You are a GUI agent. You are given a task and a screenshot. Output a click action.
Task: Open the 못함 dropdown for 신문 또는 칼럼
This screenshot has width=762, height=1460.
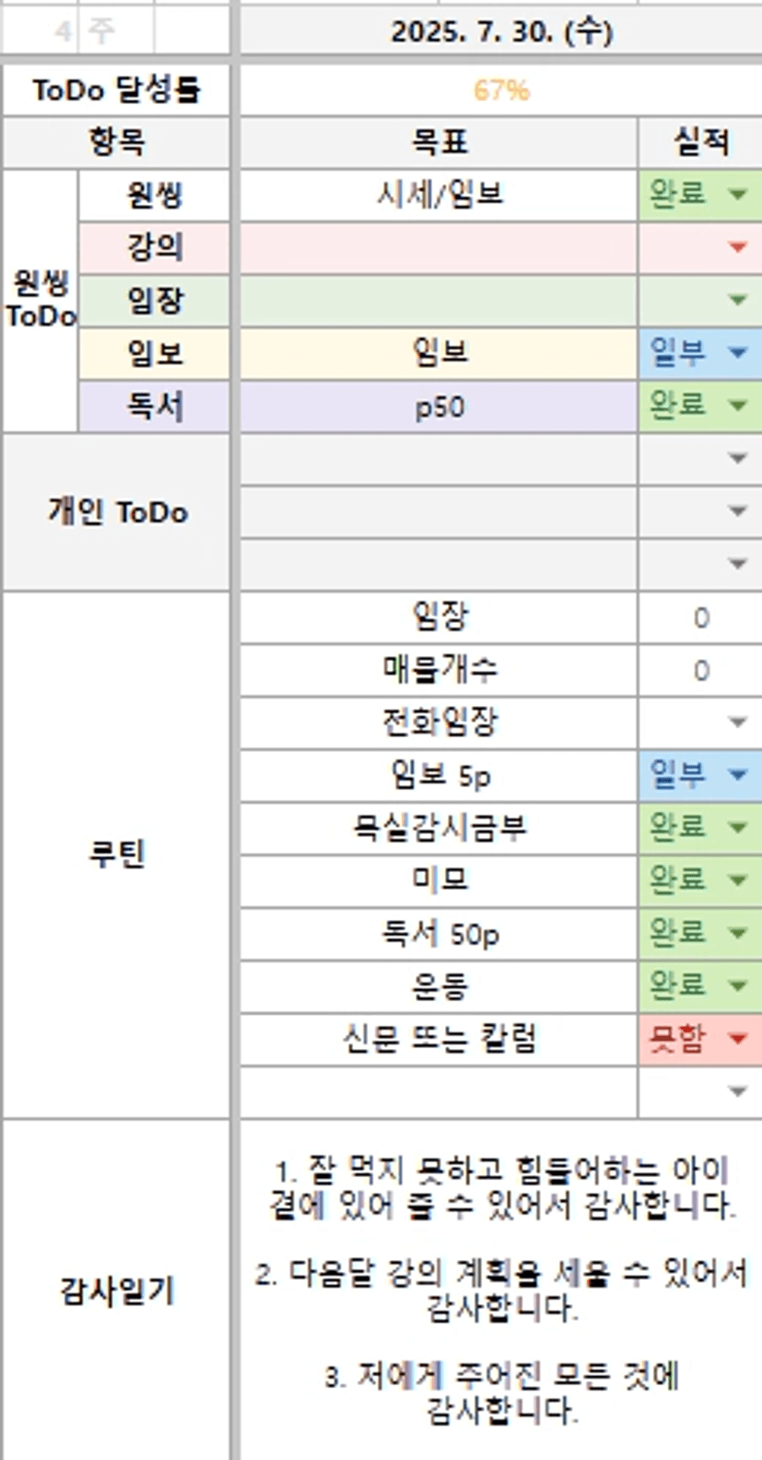pos(737,1039)
